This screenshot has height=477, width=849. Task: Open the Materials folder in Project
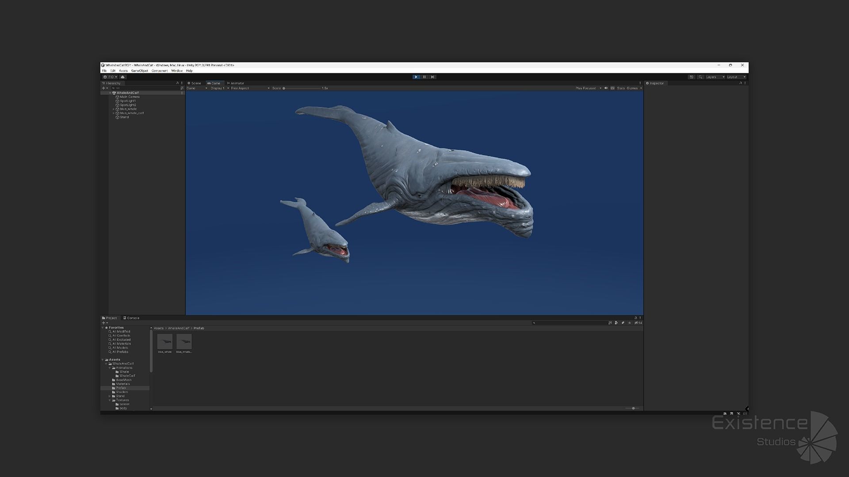pos(121,384)
